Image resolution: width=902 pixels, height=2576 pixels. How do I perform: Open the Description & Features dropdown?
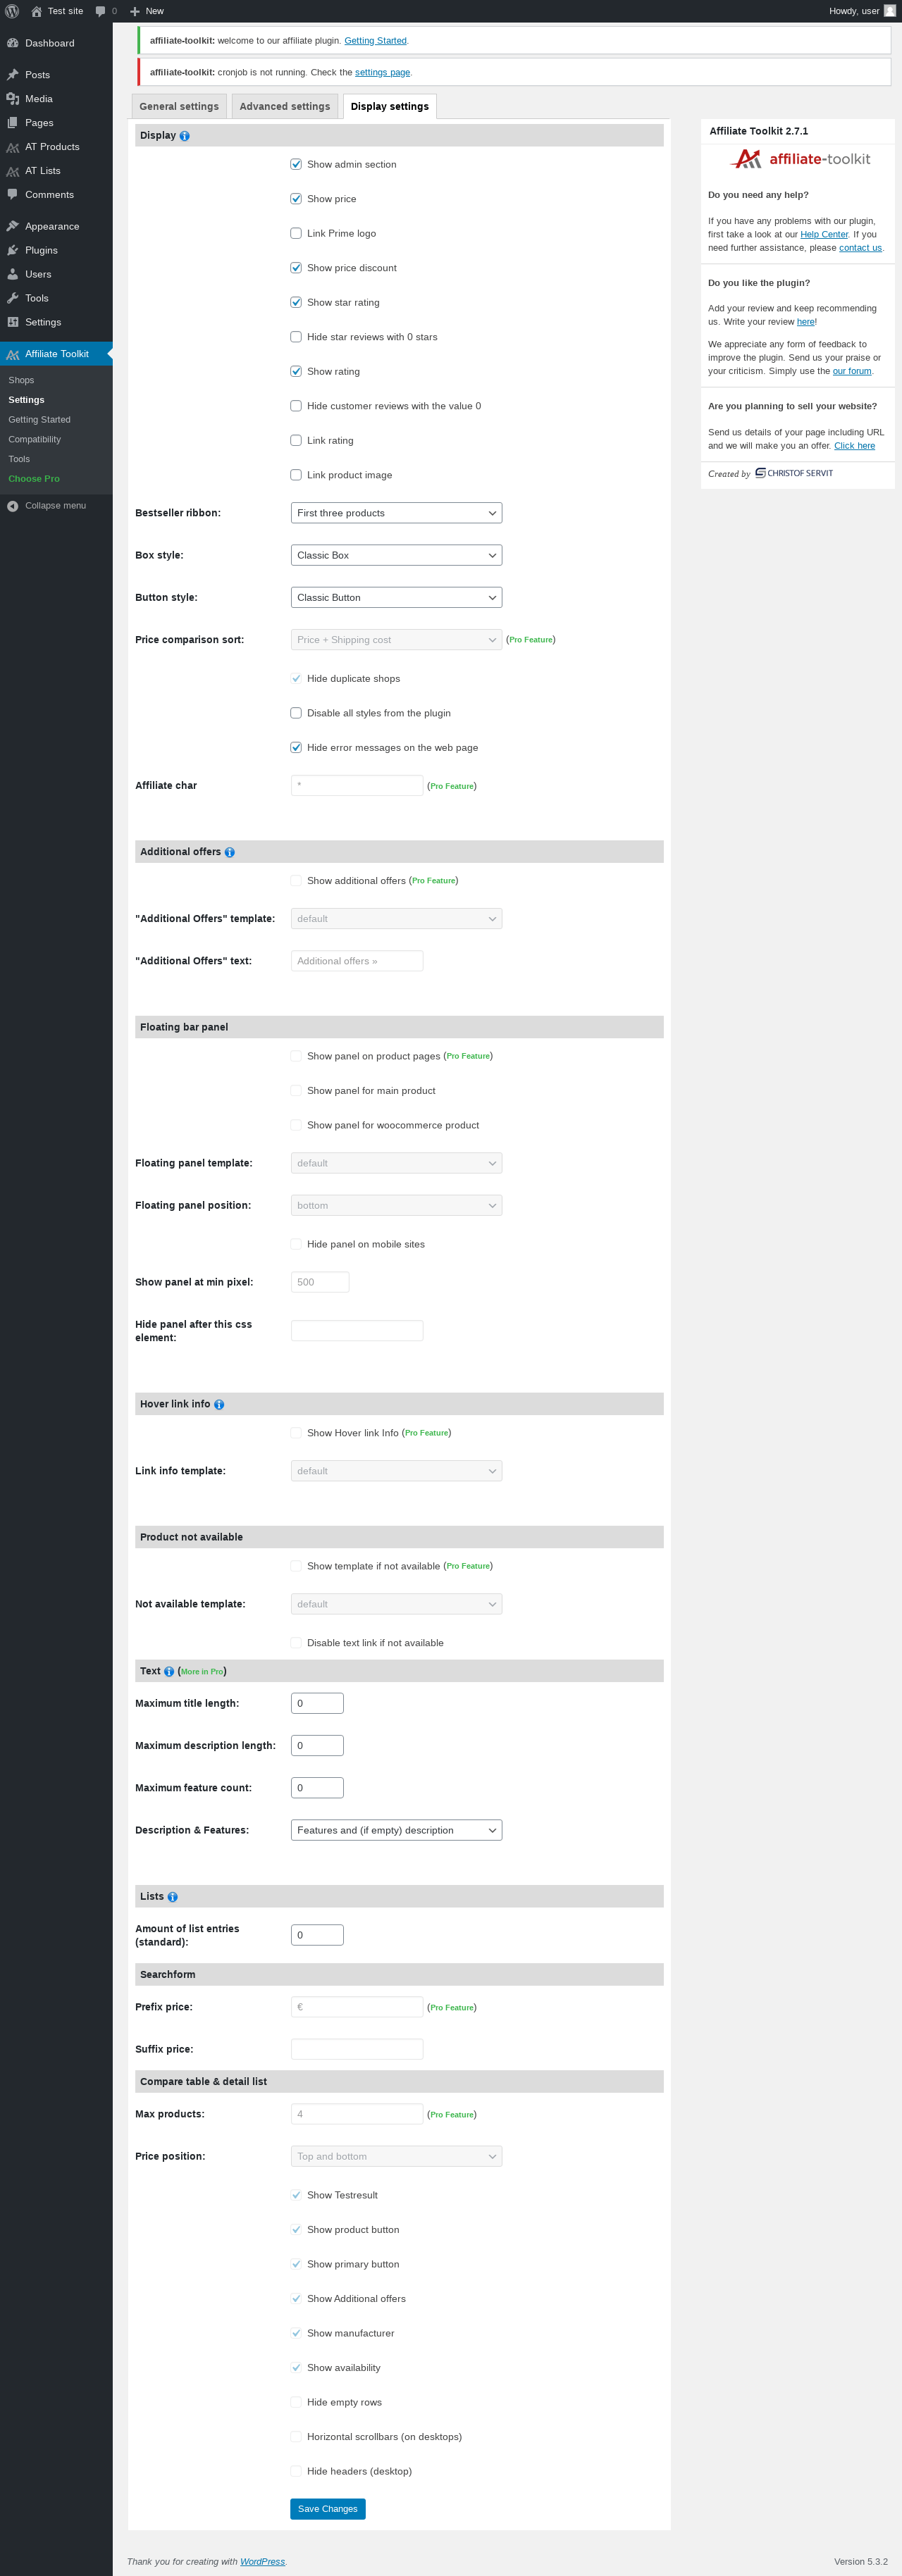pyautogui.click(x=396, y=1830)
